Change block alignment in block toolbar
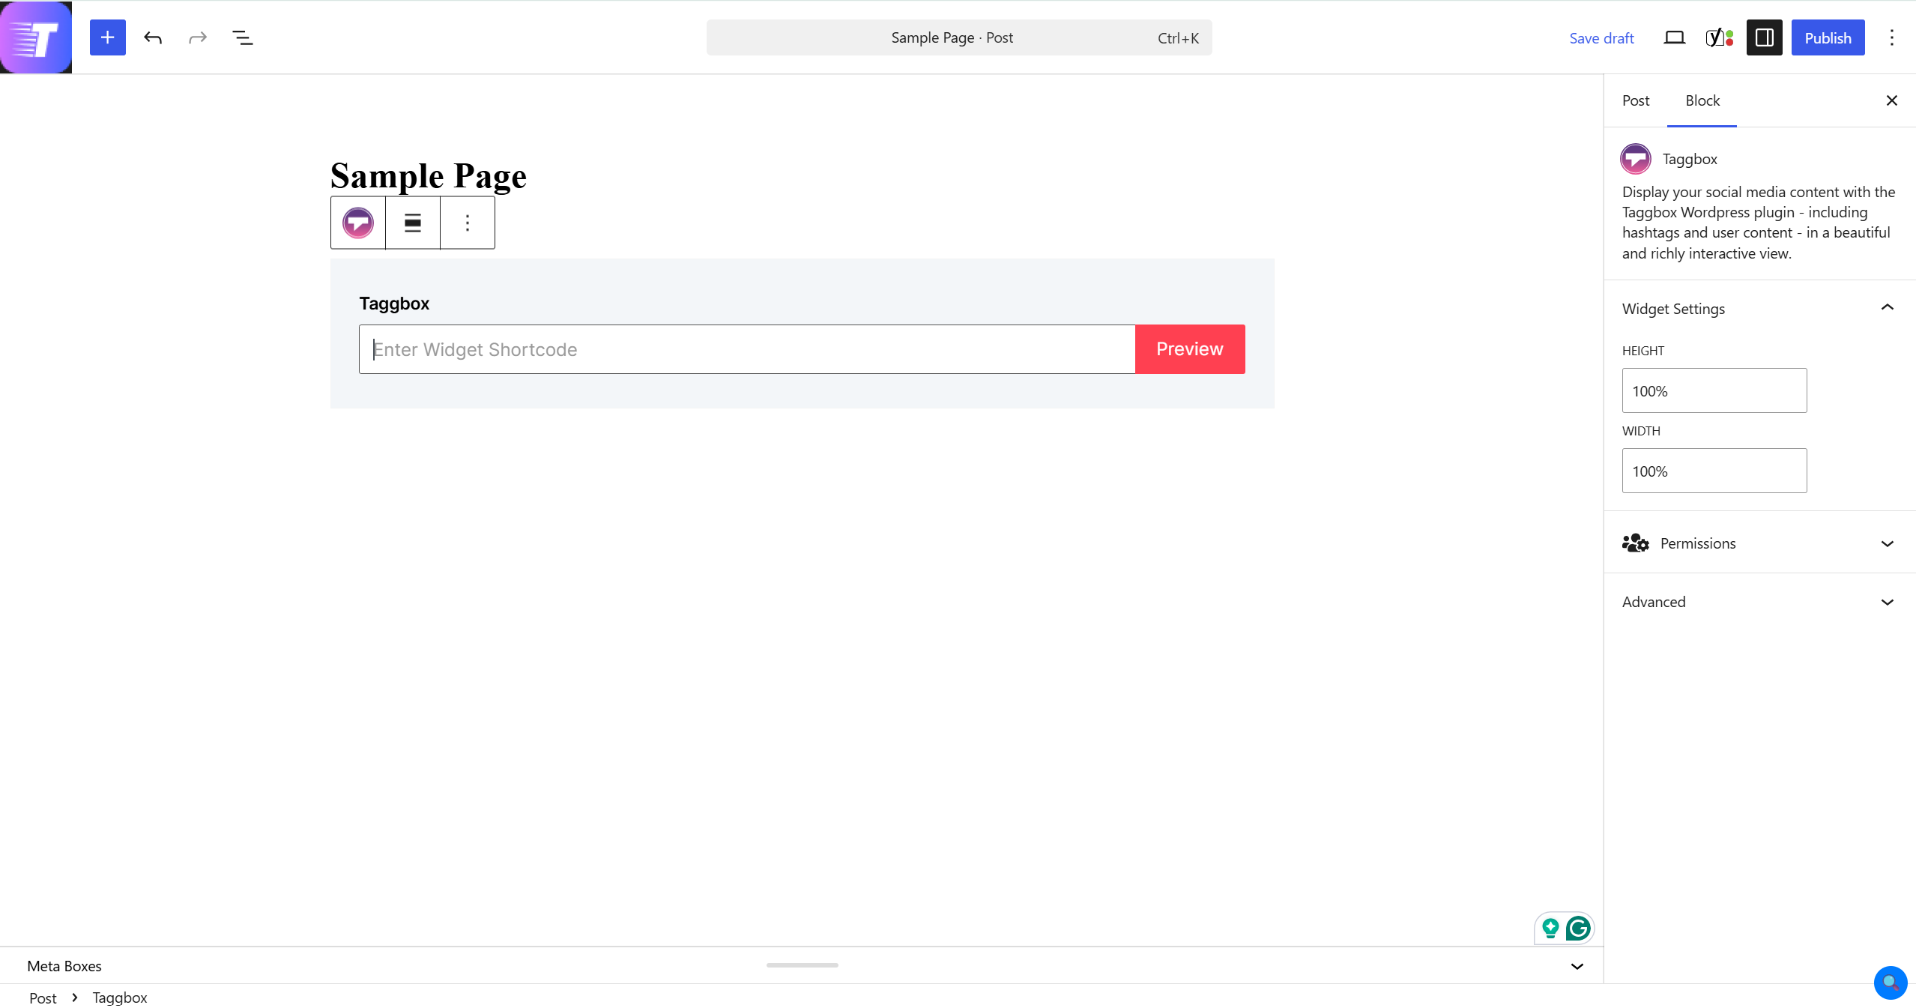The height and width of the screenshot is (1008, 1916). (x=413, y=223)
